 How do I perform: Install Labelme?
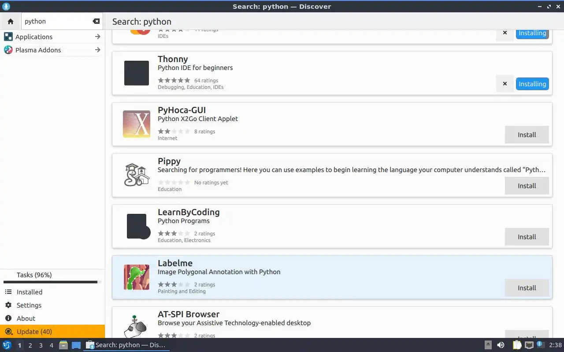click(527, 288)
